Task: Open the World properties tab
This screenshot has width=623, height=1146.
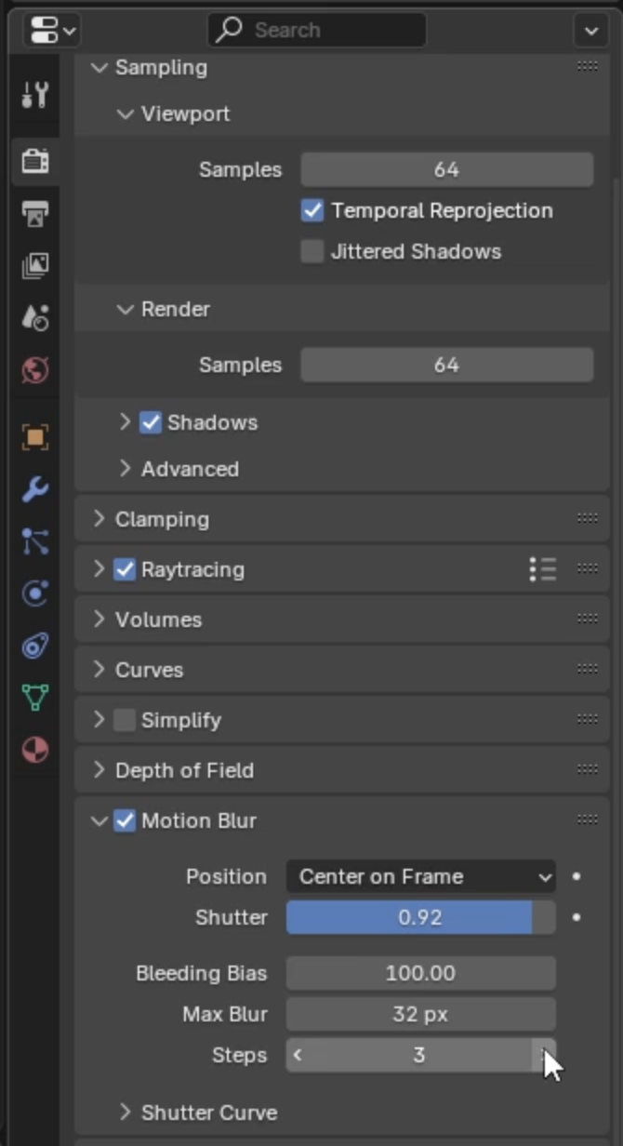Action: (x=34, y=370)
